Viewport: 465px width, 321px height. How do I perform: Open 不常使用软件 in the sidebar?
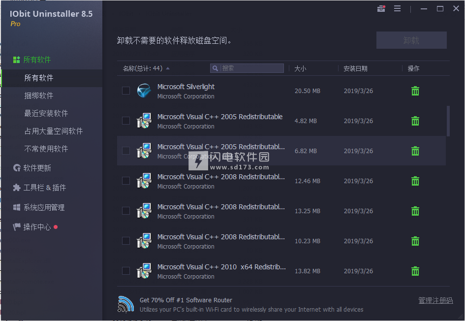coord(46,149)
